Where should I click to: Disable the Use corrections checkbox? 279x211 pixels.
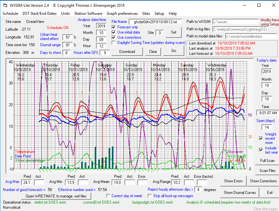[x=113, y=37]
